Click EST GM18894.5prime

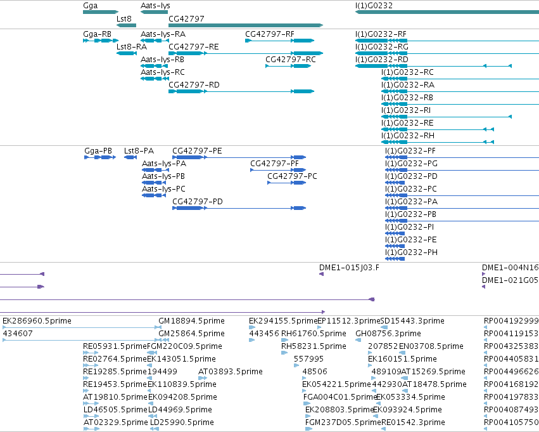point(191,321)
